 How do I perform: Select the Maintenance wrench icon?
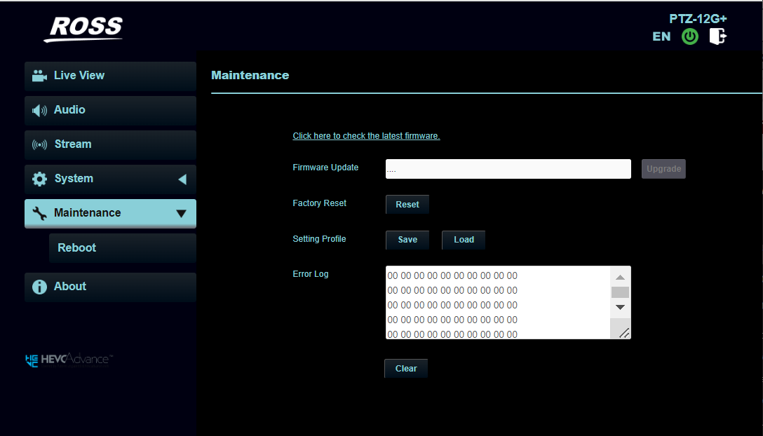click(x=39, y=213)
